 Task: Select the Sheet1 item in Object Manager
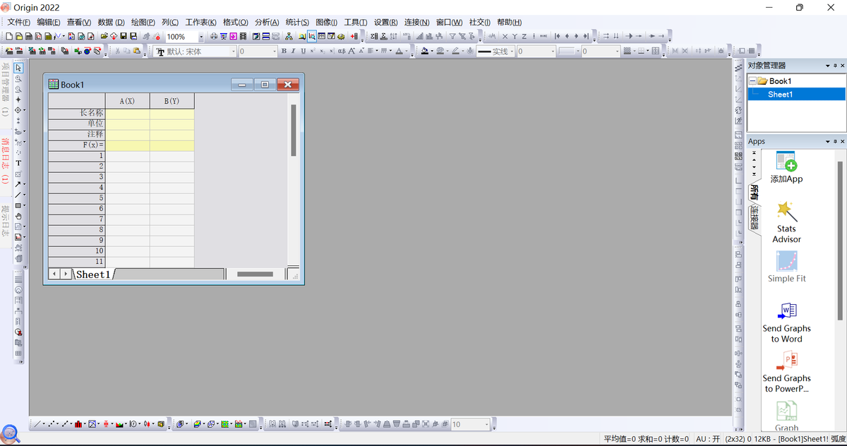click(780, 94)
